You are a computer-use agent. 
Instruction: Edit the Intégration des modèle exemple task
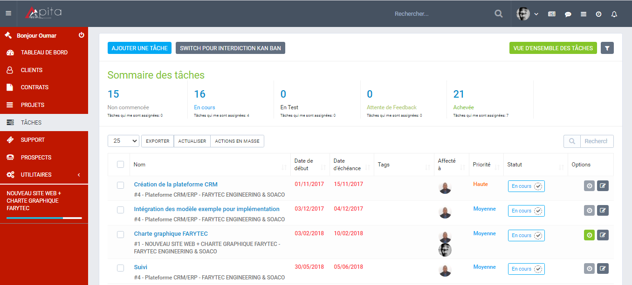click(603, 211)
